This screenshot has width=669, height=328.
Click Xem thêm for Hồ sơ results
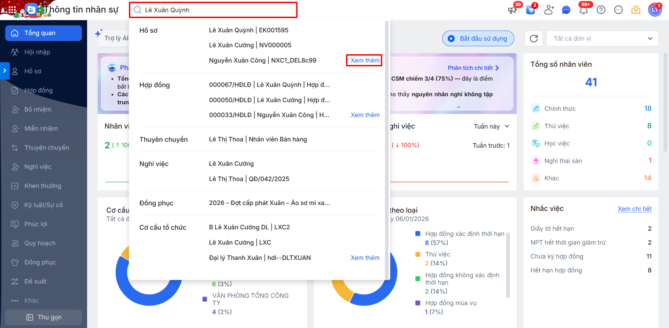[365, 60]
